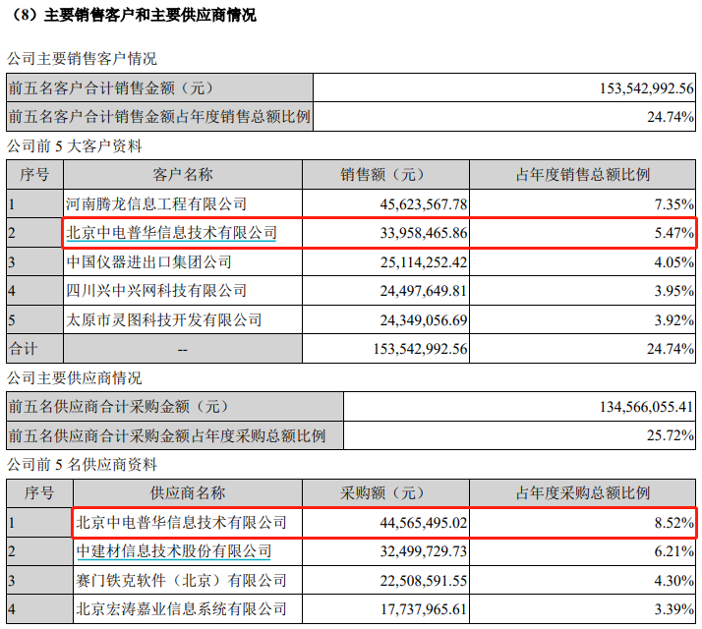Open the 中建材信息技术股份有限公司 supplier link
The width and height of the screenshot is (702, 629).
tap(173, 552)
